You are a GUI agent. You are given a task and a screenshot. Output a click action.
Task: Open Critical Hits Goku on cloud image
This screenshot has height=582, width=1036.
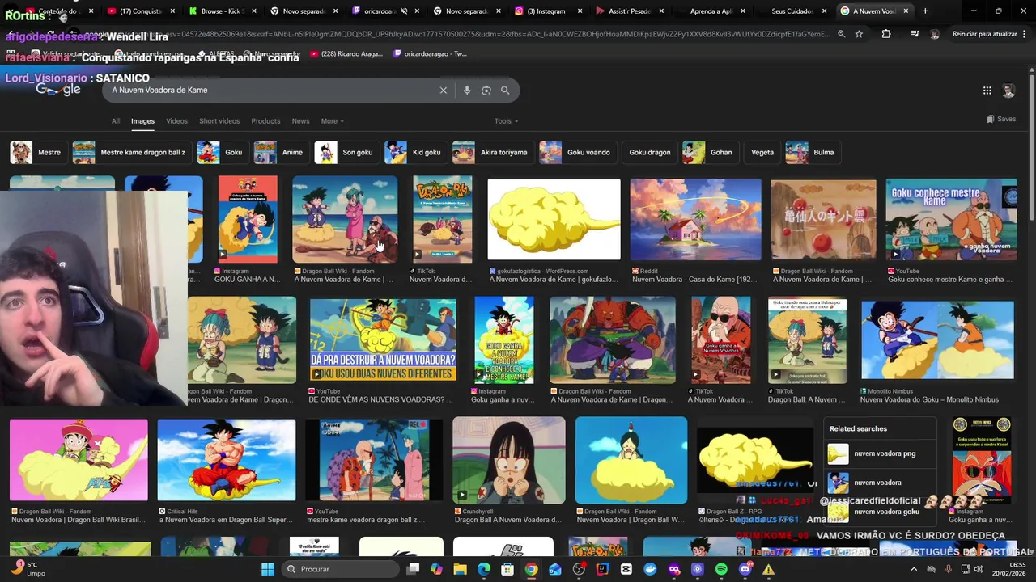[227, 460]
